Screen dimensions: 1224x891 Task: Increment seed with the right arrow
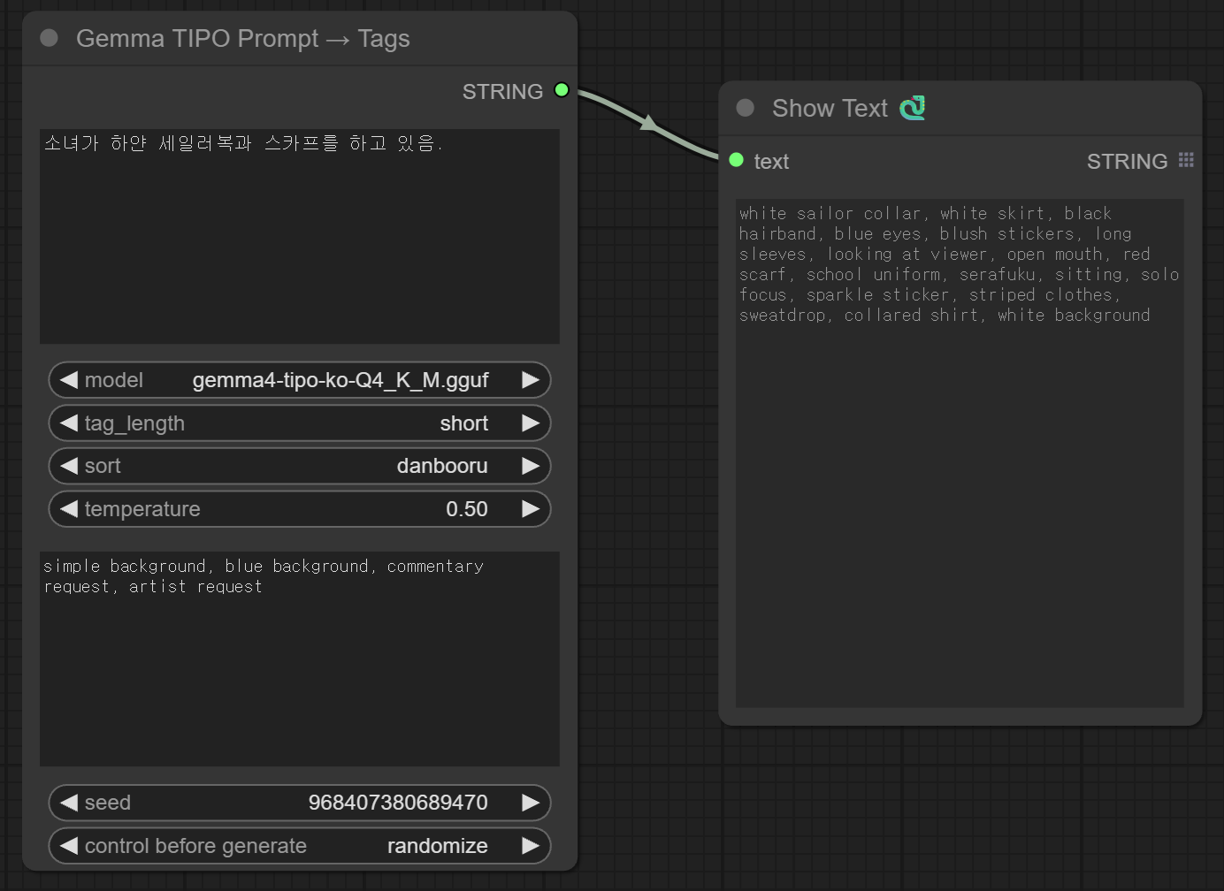coord(531,803)
